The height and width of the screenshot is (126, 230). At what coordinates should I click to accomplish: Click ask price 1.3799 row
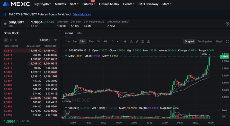point(30,115)
